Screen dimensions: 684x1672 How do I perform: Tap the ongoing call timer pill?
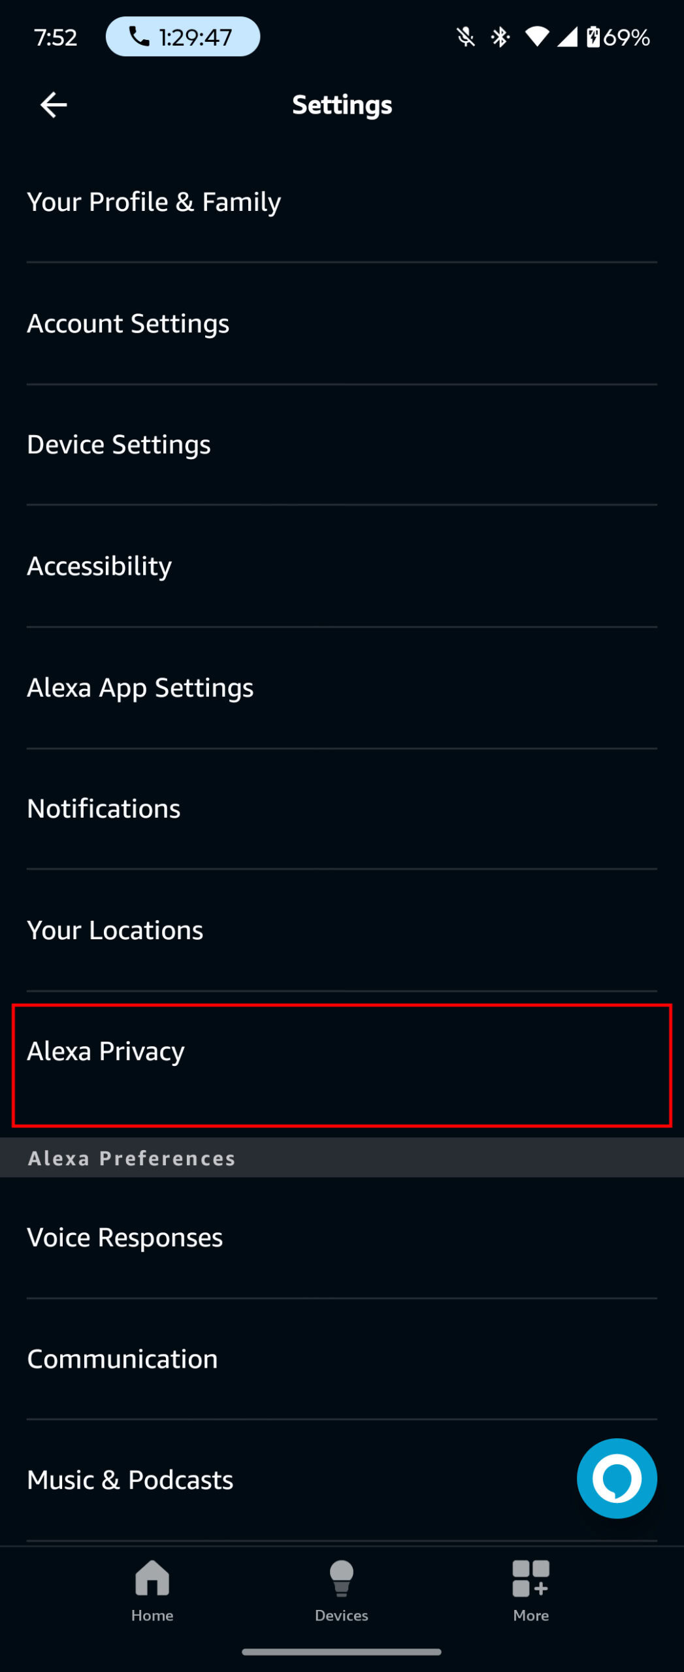click(x=183, y=37)
